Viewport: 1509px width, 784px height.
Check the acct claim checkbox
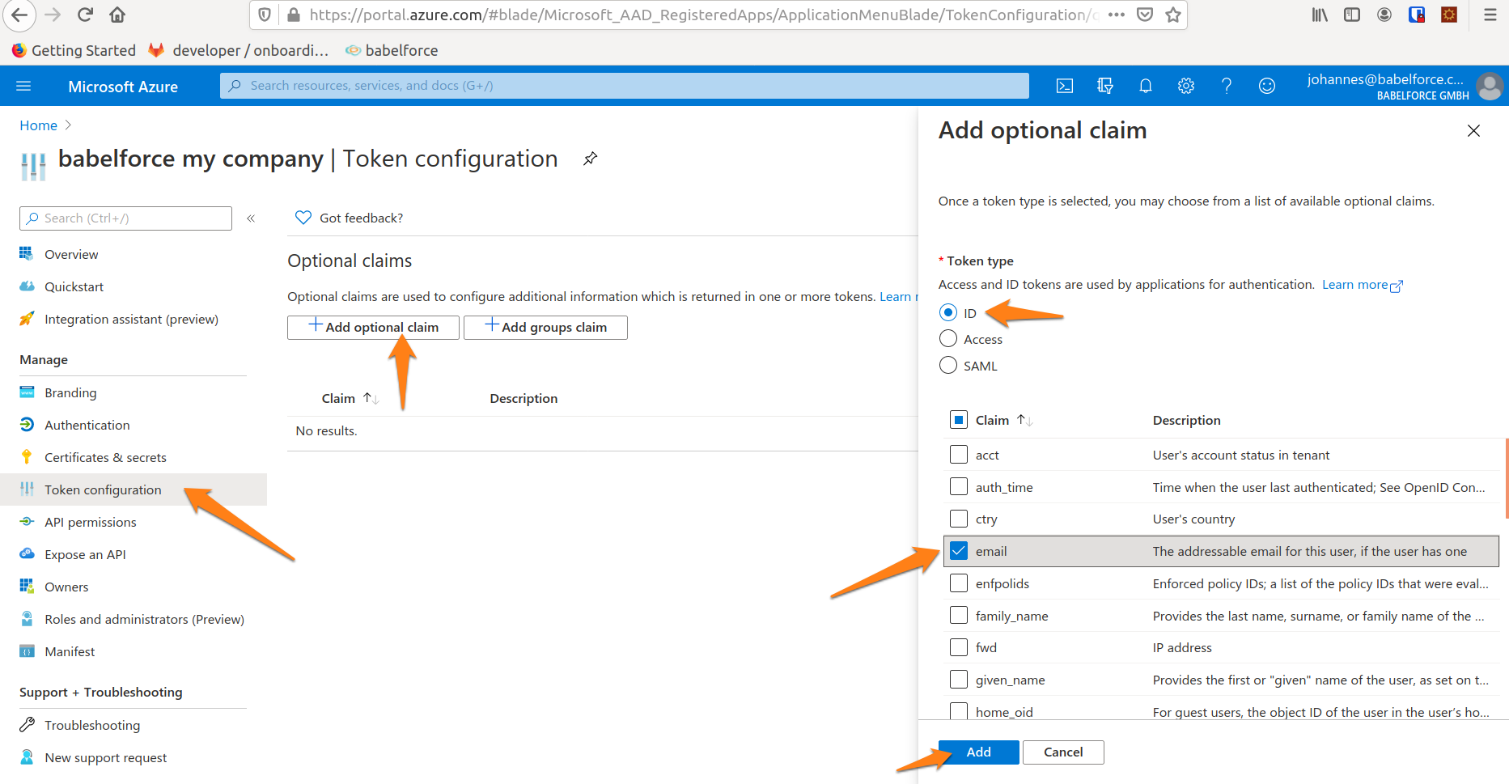pyautogui.click(x=959, y=455)
